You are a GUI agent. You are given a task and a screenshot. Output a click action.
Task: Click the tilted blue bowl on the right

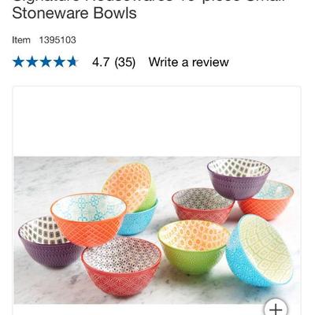point(259,251)
